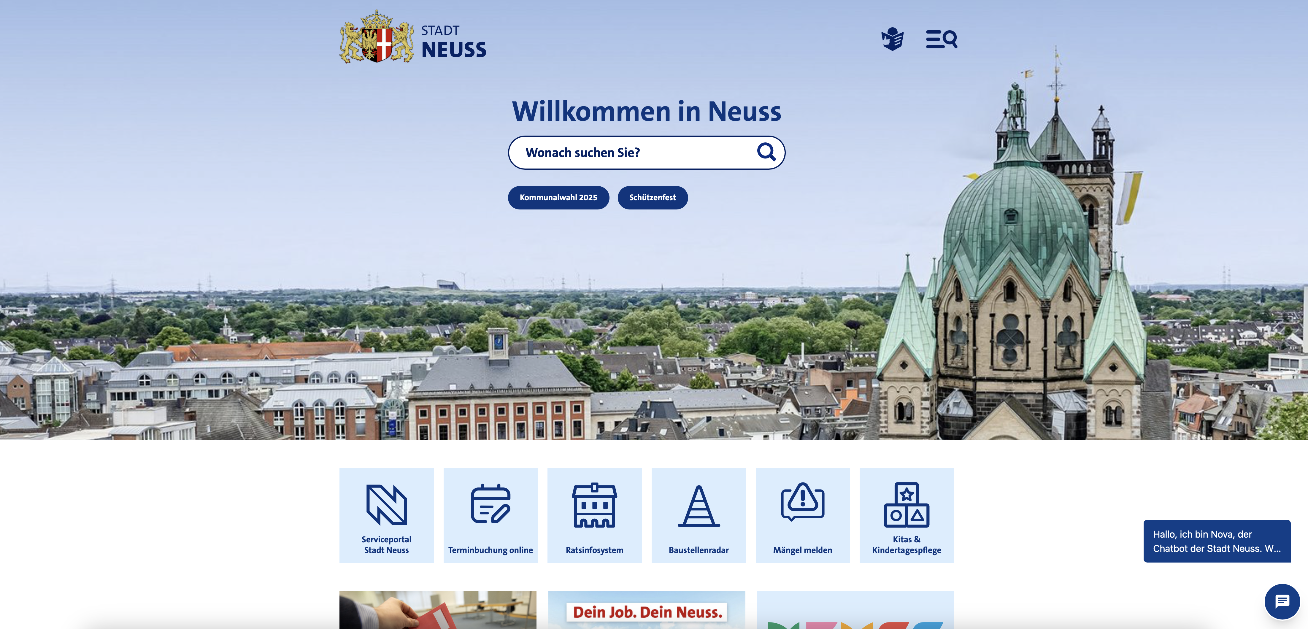This screenshot has height=629, width=1308.
Task: Click the magnifier icon in search field
Action: point(766,152)
